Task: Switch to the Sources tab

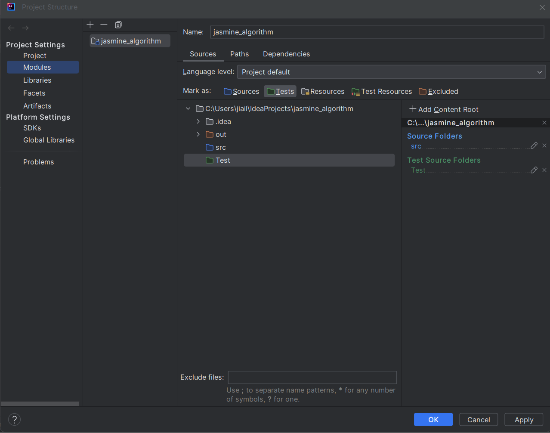Action: (x=203, y=54)
